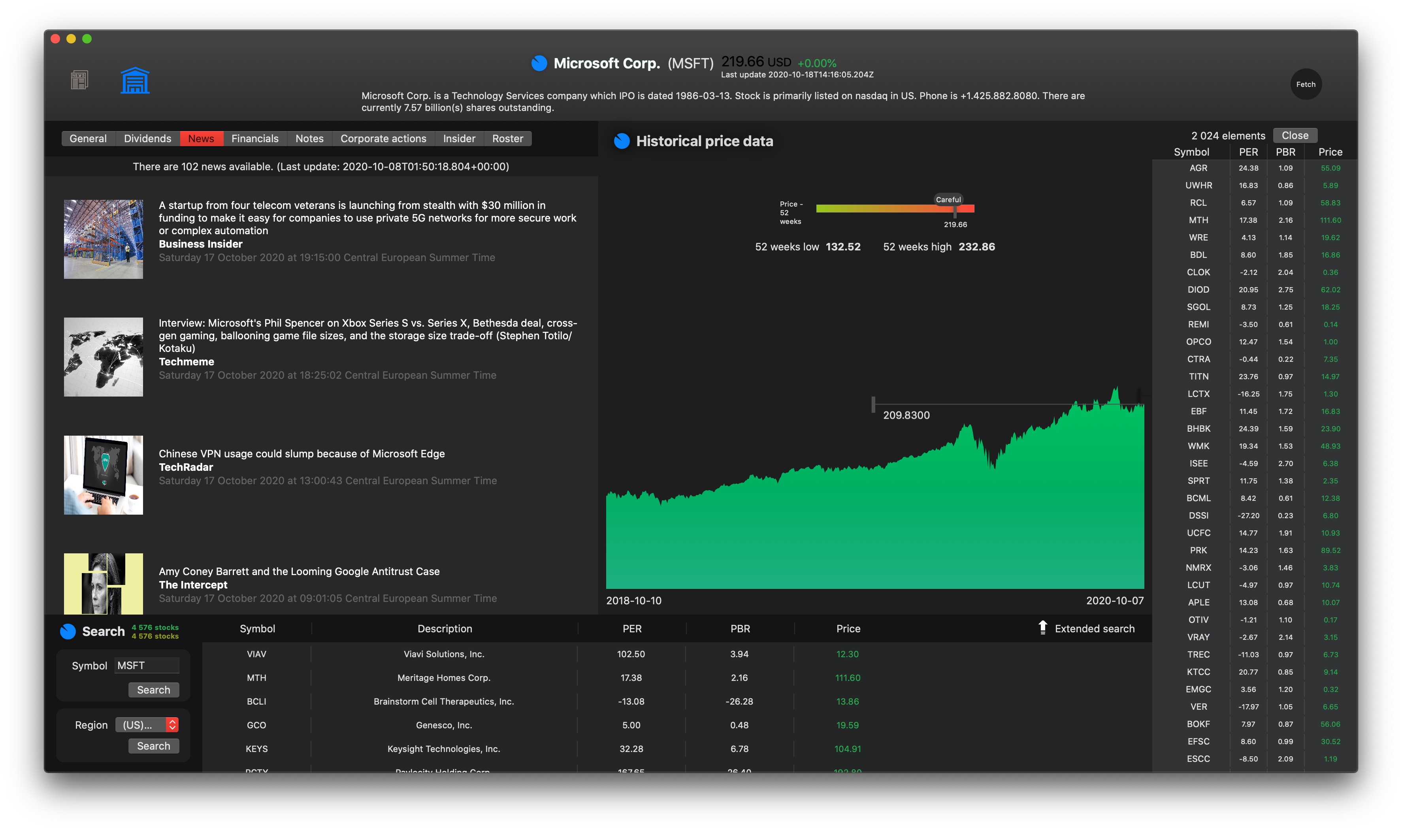This screenshot has width=1402, height=831.
Task: Open the world map thumbnail of Techmeme article
Action: point(103,357)
